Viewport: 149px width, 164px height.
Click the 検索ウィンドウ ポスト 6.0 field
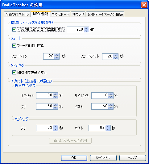pos(100,106)
